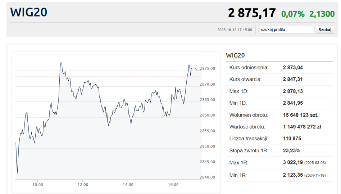The image size is (341, 194).
Task: Click the 'szukaj profilu' search field
Action: pyautogui.click(x=287, y=30)
